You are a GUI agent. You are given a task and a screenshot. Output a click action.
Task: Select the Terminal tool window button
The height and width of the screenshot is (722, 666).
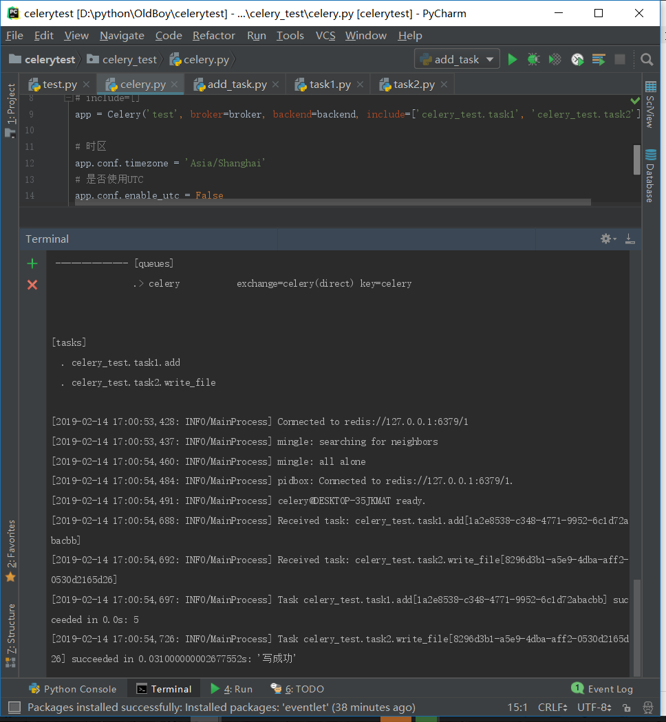tap(164, 689)
